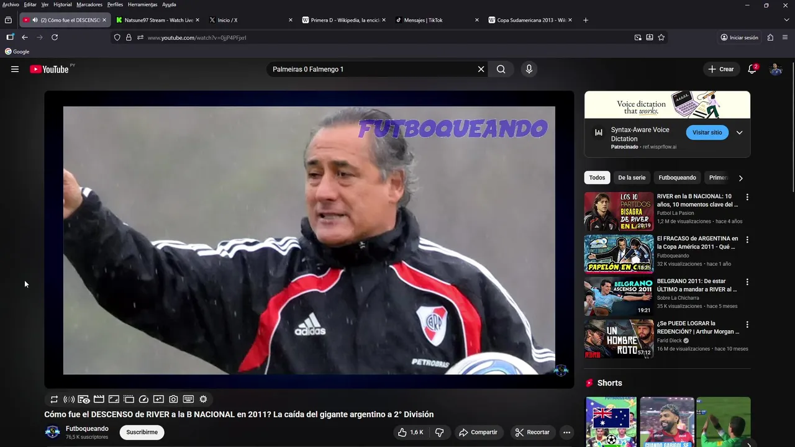The image size is (795, 447).
Task: Reload the current page
Action: coord(55,37)
